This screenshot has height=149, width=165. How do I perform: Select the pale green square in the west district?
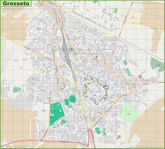[42, 71]
